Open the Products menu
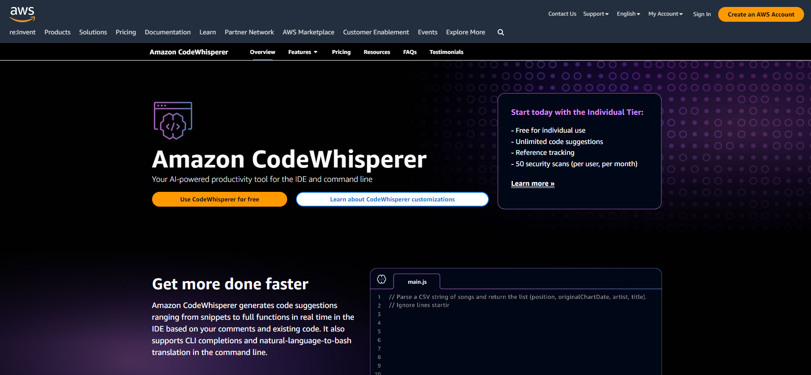The width and height of the screenshot is (811, 375). coord(58,32)
